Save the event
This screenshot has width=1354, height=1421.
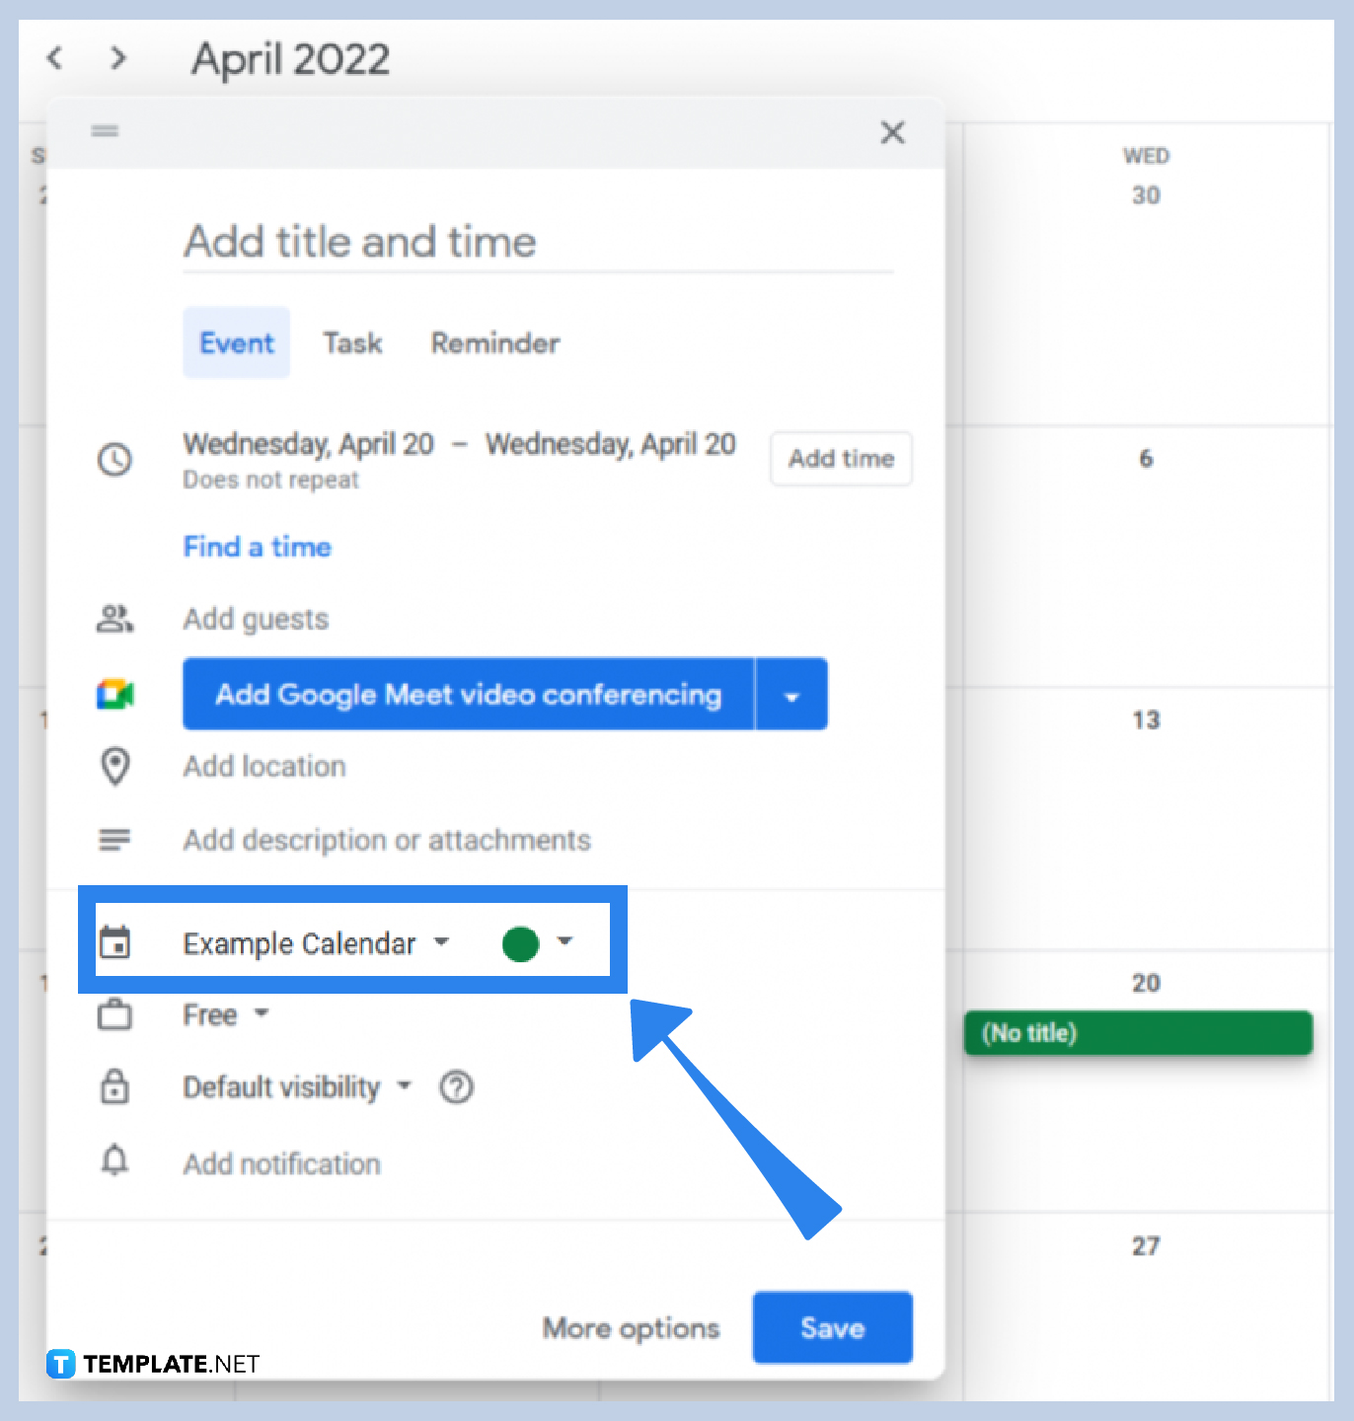(x=832, y=1327)
